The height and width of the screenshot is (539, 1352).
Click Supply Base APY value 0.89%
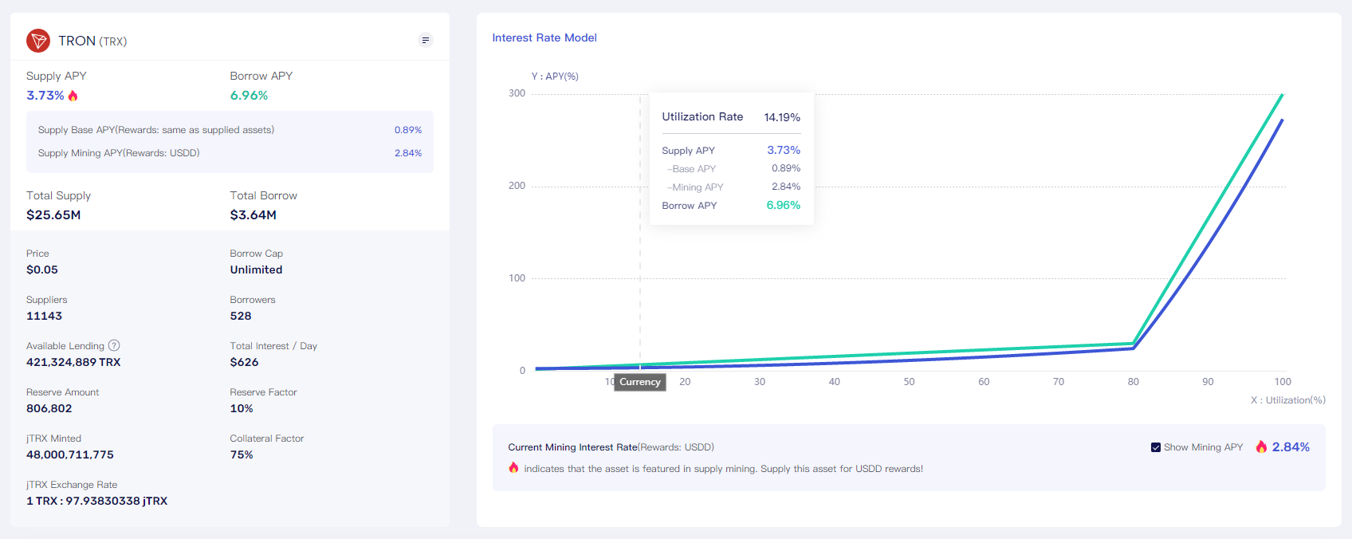408,130
